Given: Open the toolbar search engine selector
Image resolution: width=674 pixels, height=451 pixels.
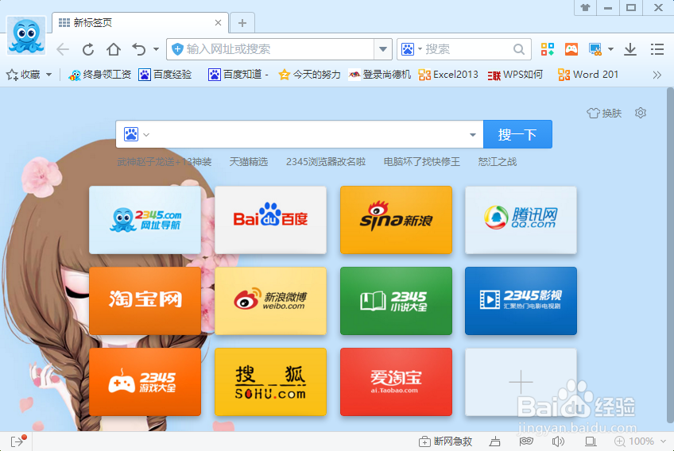Looking at the screenshot, I should click(412, 49).
